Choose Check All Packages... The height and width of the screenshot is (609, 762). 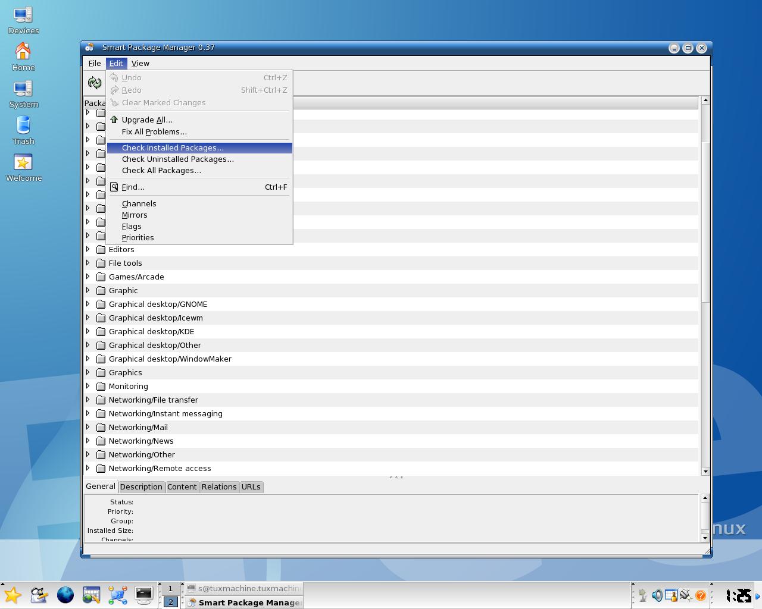pyautogui.click(x=199, y=171)
